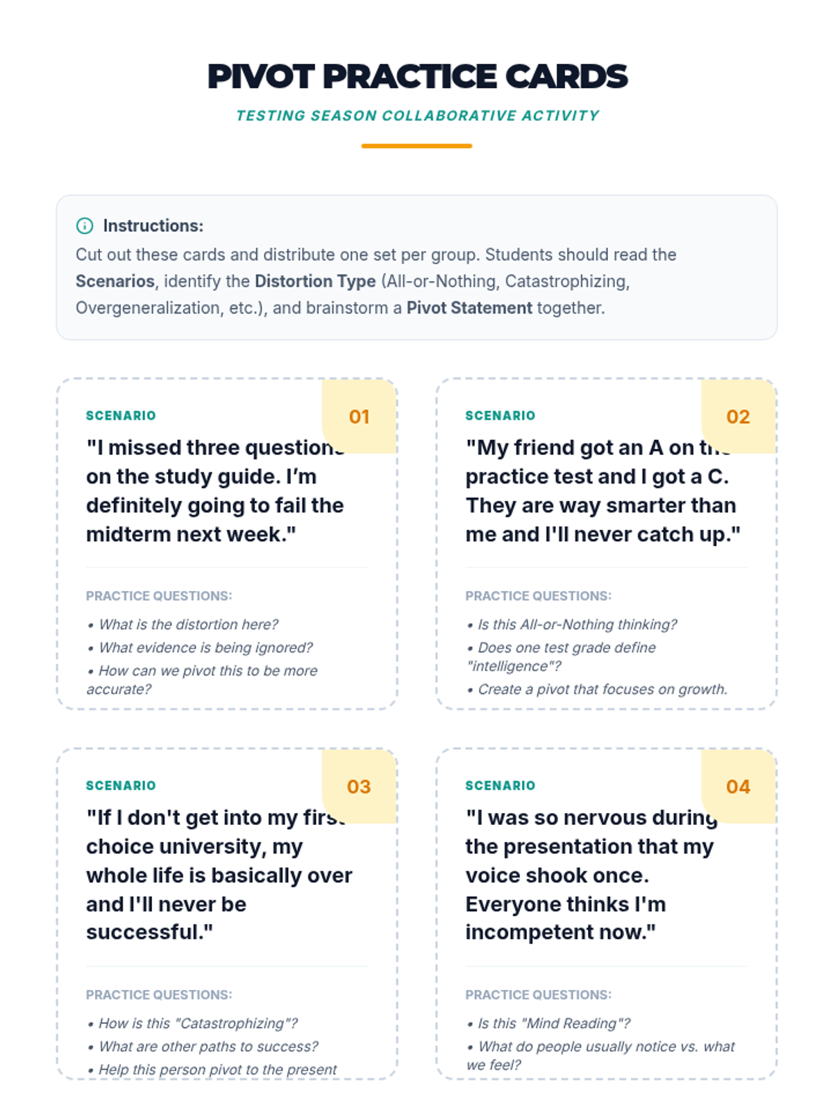Screen dimensions: 833x1110
Task: Click 'What is the distortion here?' question
Action: pos(188,624)
